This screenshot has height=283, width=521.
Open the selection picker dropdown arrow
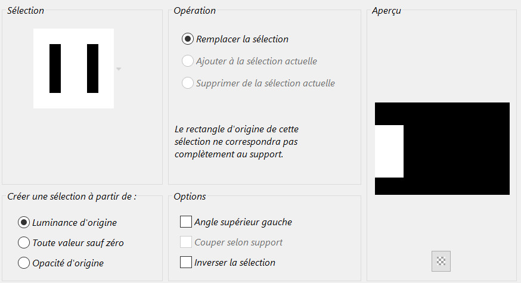[x=119, y=69]
